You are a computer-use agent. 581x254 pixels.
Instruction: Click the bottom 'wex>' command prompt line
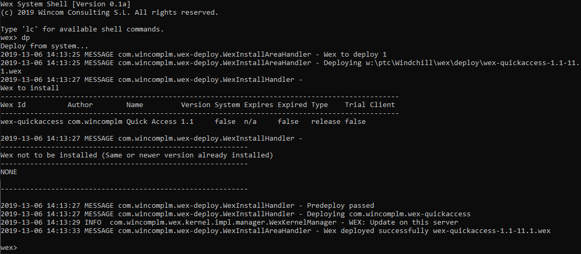click(x=9, y=248)
